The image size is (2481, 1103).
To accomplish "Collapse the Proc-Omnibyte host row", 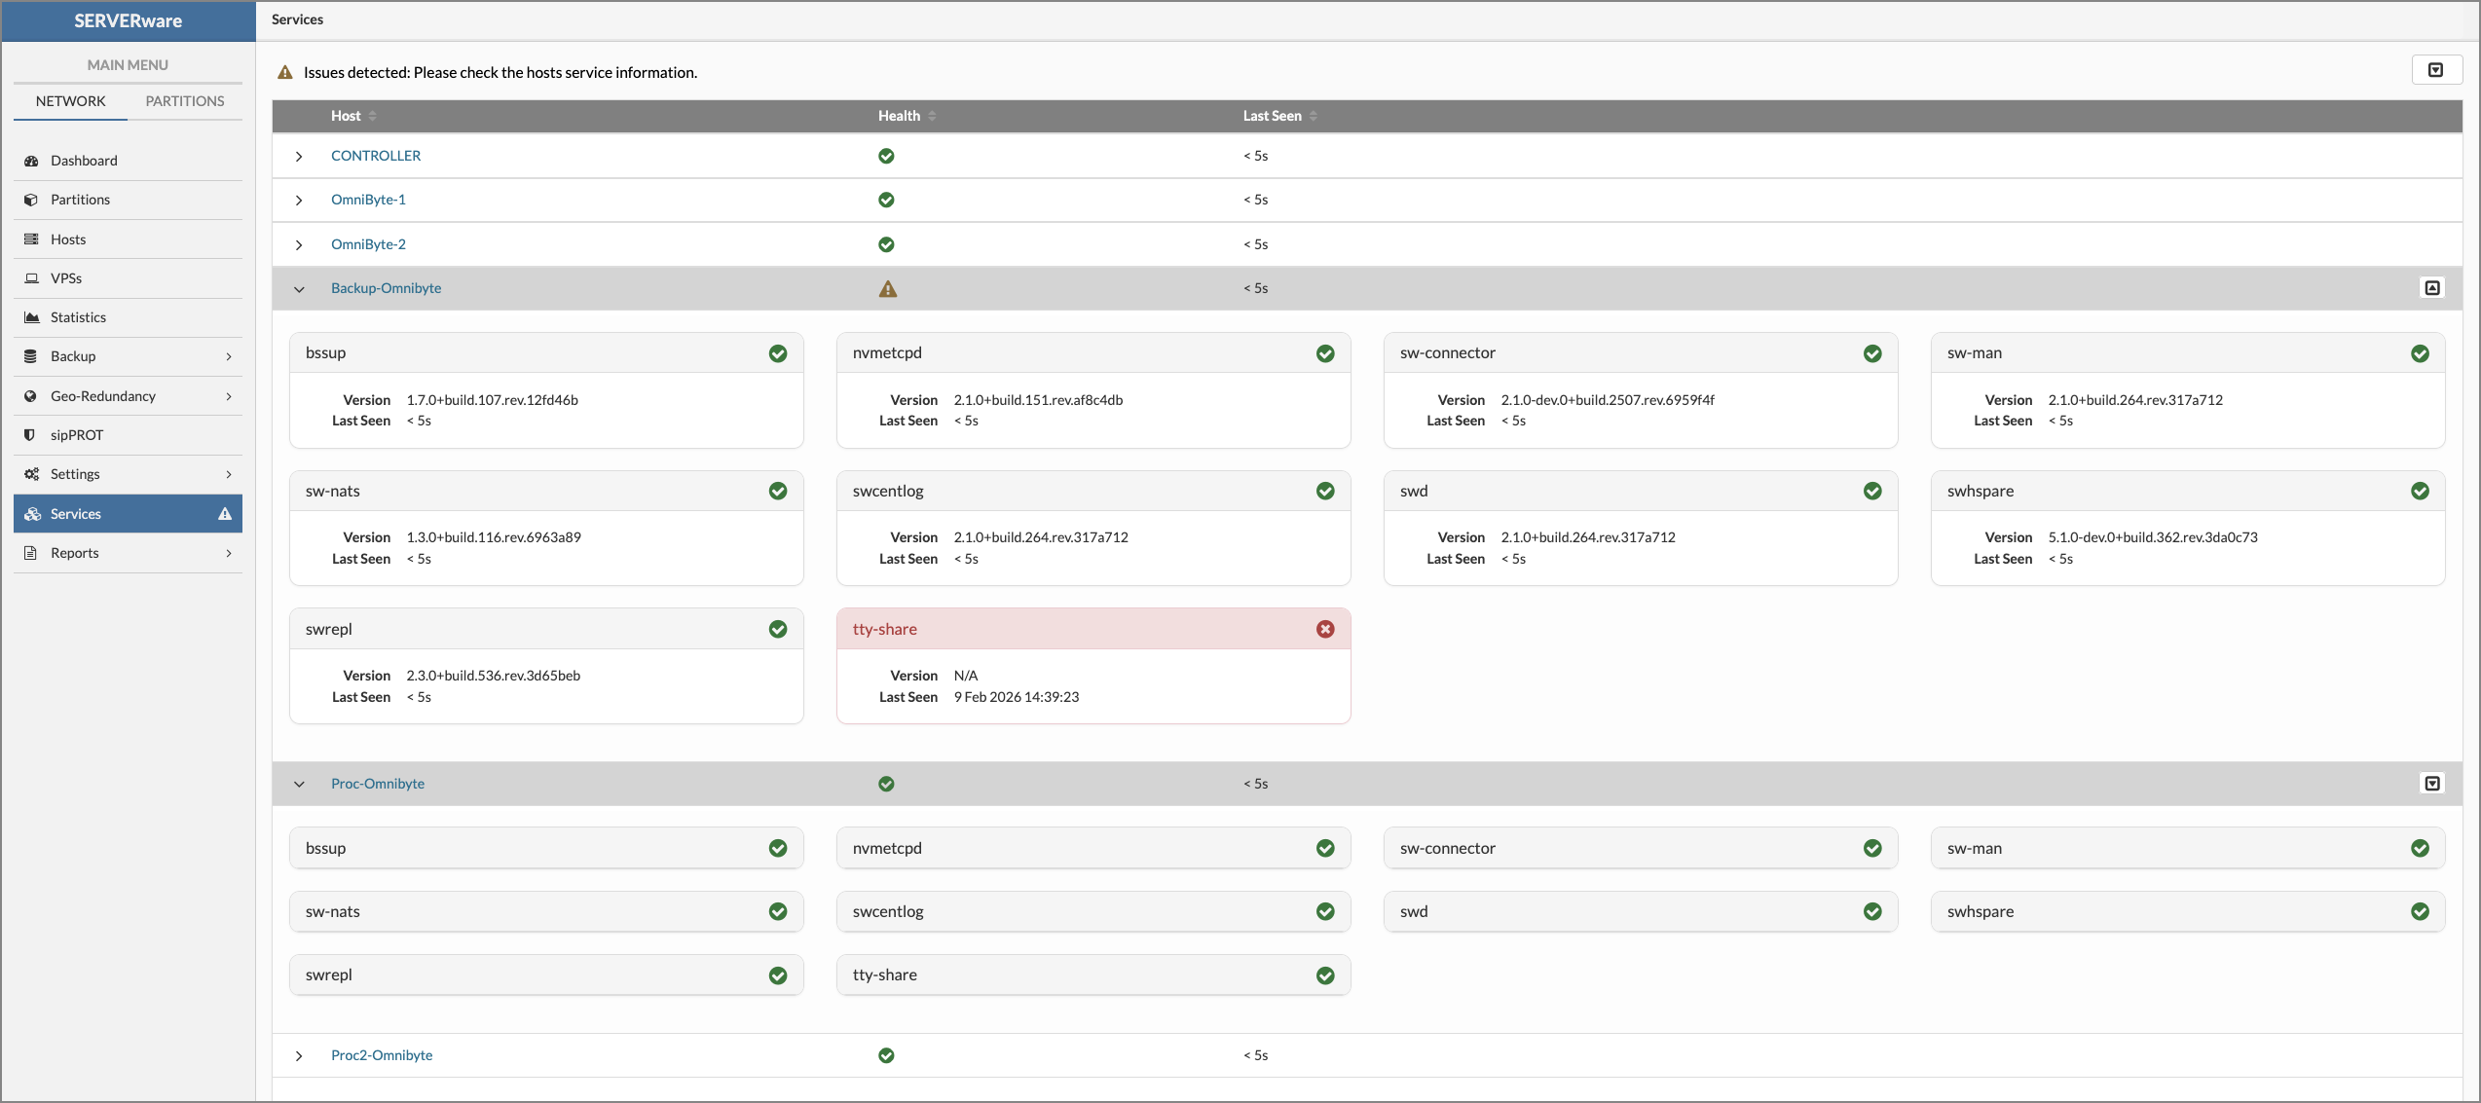I will (299, 785).
